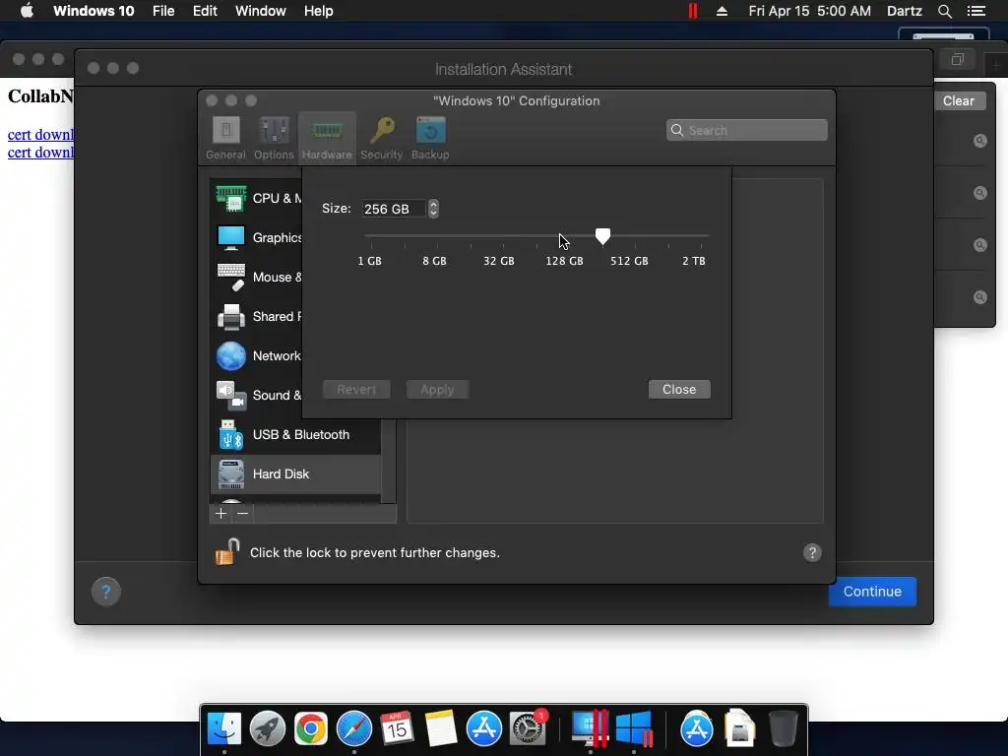
Task: Open Notes from the Dock
Action: click(440, 729)
